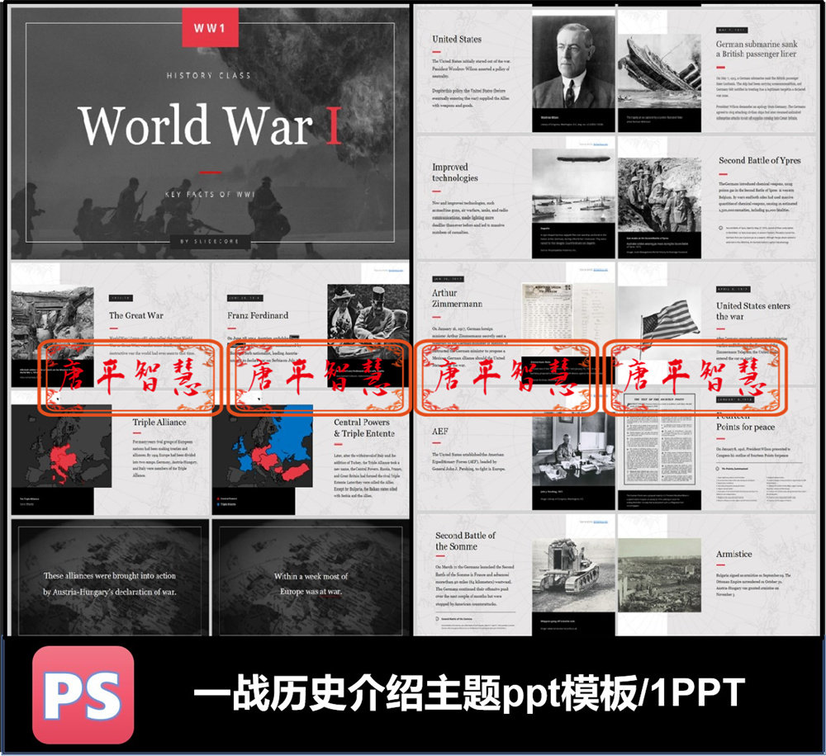
Task: Open the World War I title slide
Action: 210,133
